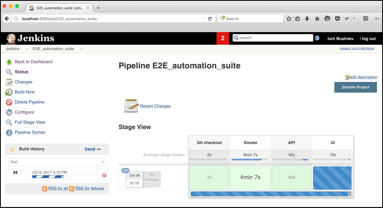The image size is (383, 208).
Task: Open build #4 link in history
Action: point(15,172)
